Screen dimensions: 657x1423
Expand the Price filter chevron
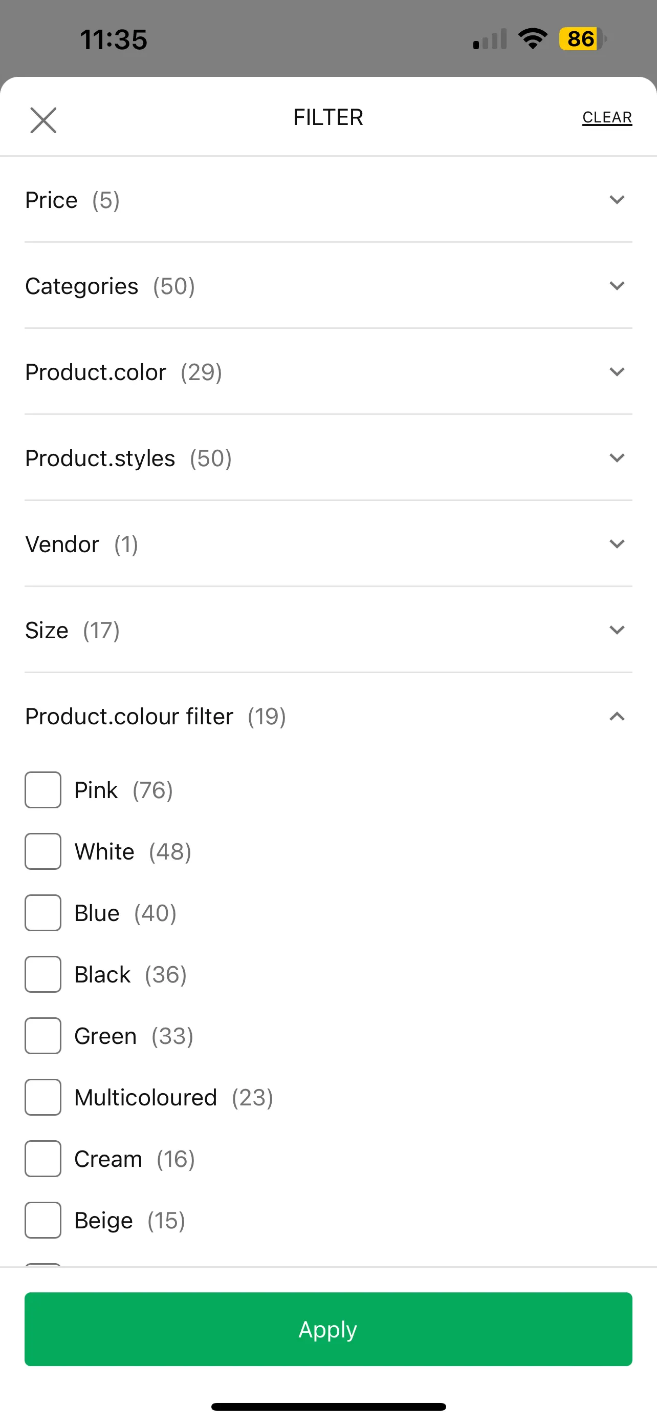(617, 199)
